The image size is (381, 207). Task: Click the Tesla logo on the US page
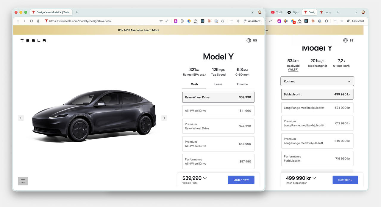point(33,40)
